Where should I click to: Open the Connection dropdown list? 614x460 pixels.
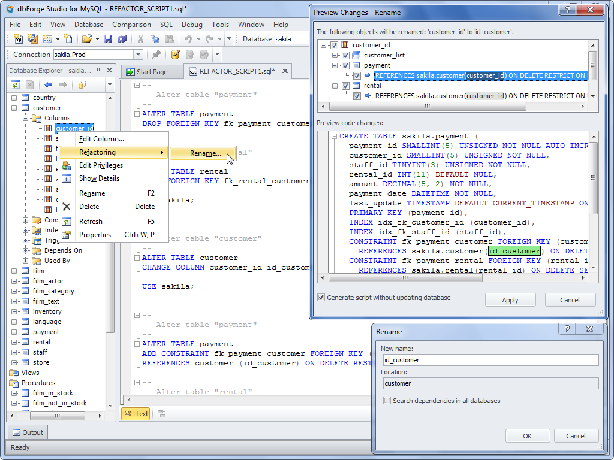coord(138,55)
